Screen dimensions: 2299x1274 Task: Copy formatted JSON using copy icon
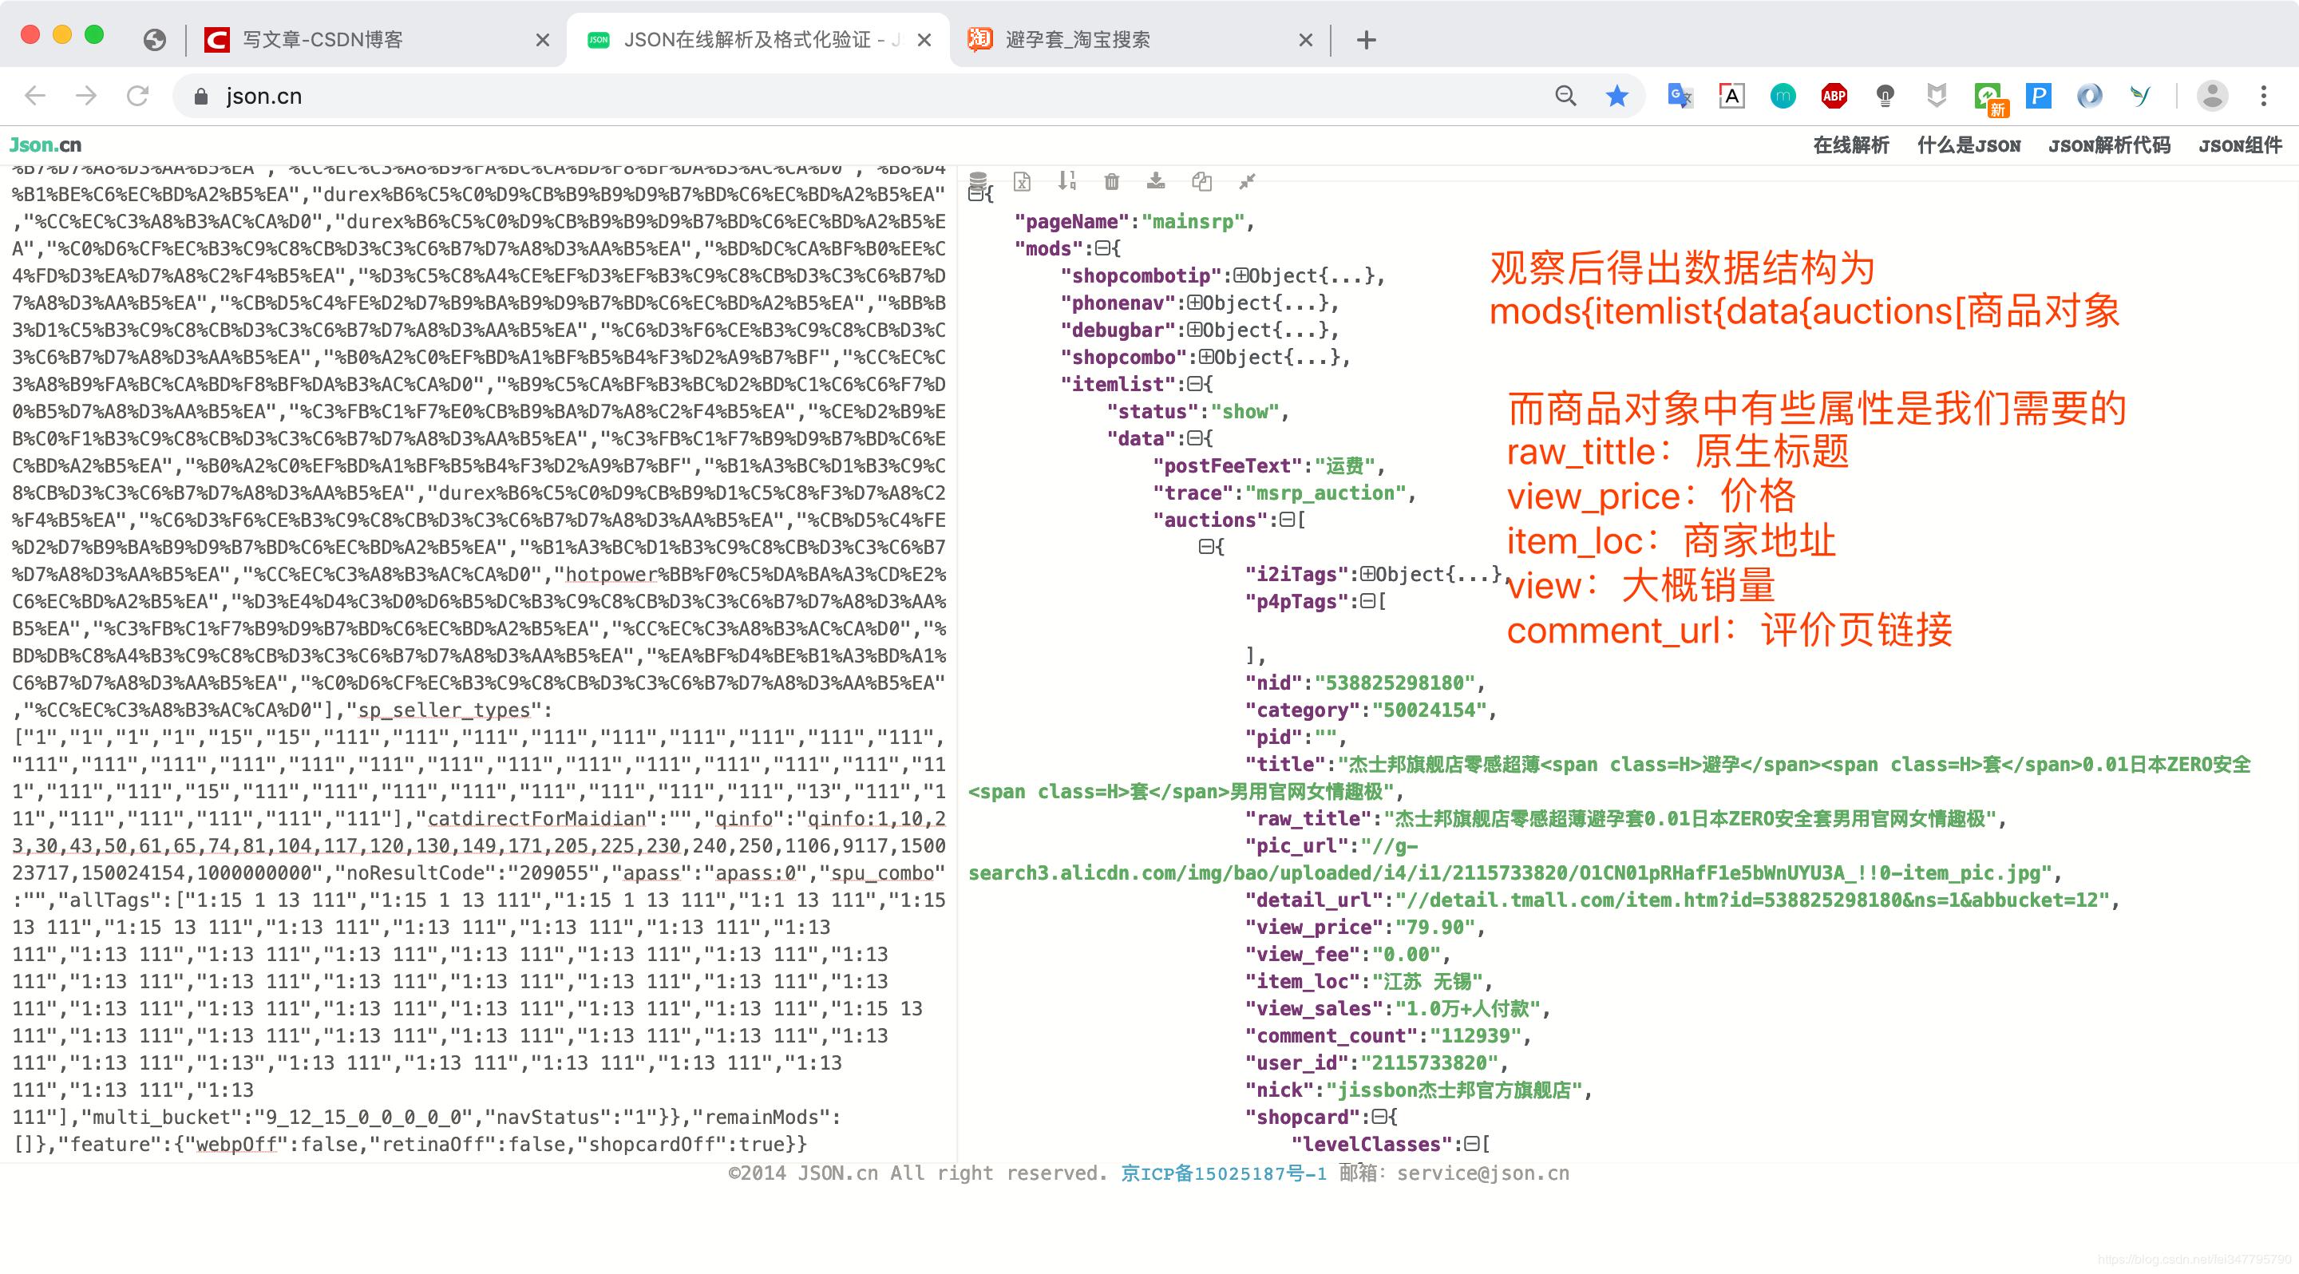click(x=1201, y=181)
